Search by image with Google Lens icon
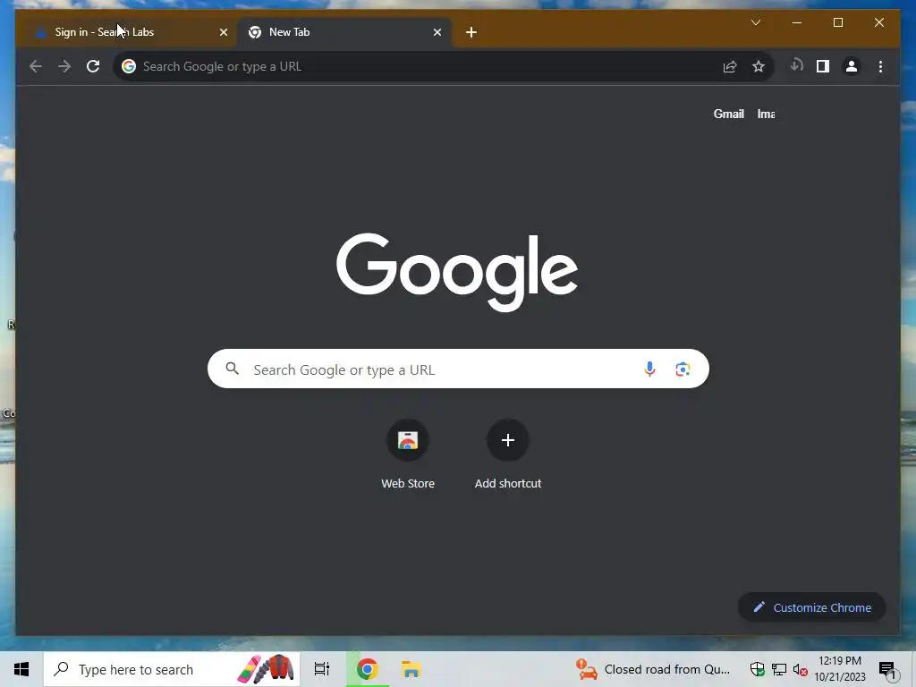The width and height of the screenshot is (916, 687). point(683,369)
